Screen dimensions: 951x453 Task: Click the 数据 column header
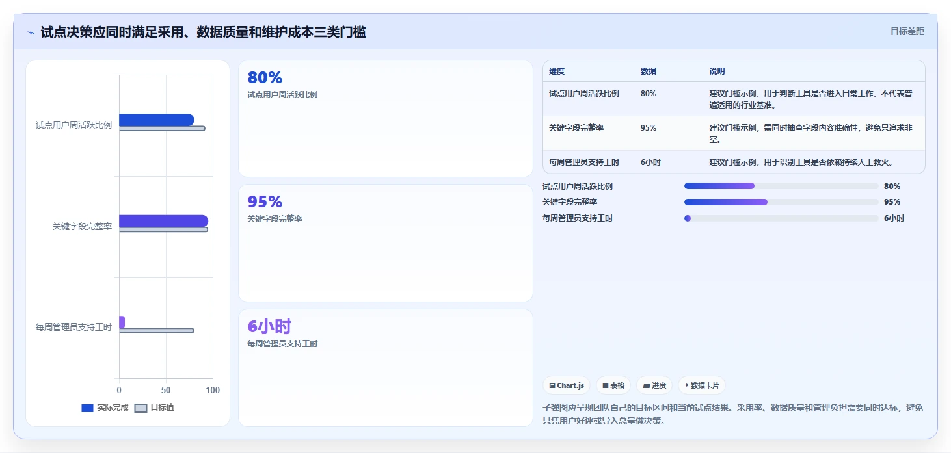tap(649, 71)
